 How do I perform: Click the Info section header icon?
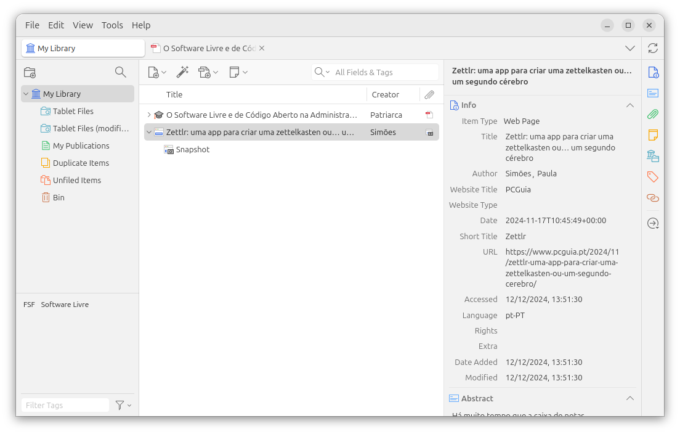click(454, 105)
